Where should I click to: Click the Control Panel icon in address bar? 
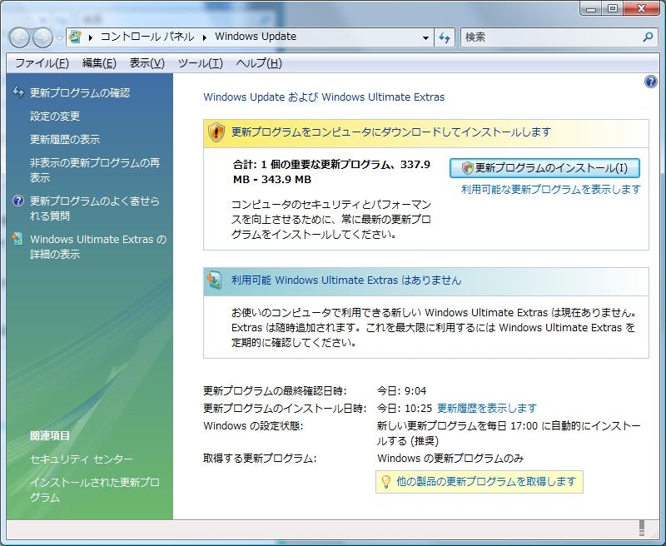click(x=75, y=37)
